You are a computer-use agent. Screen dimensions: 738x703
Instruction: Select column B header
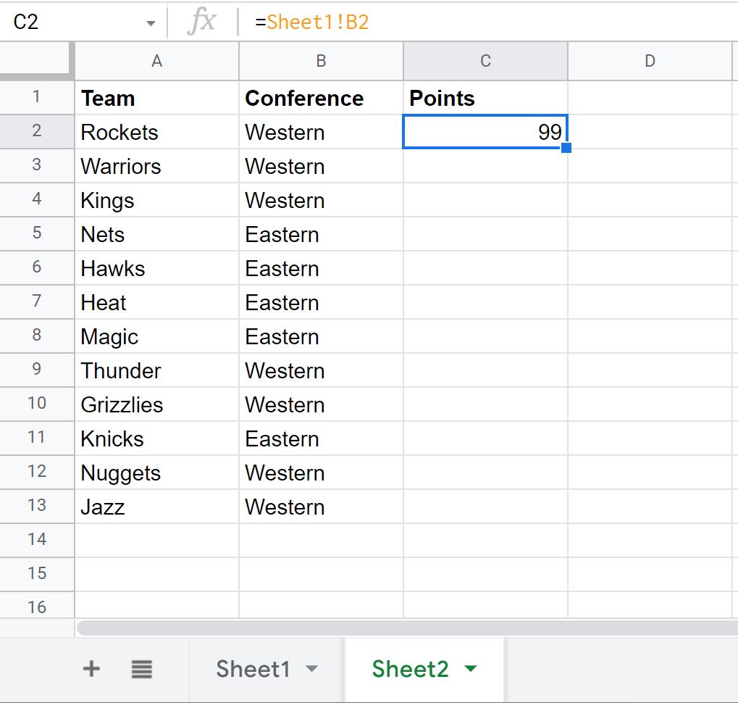[x=321, y=61]
